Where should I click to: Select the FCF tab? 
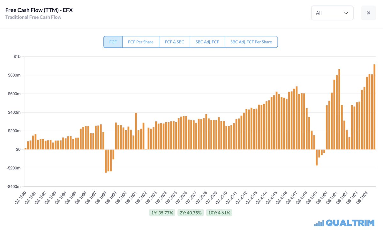click(x=113, y=42)
